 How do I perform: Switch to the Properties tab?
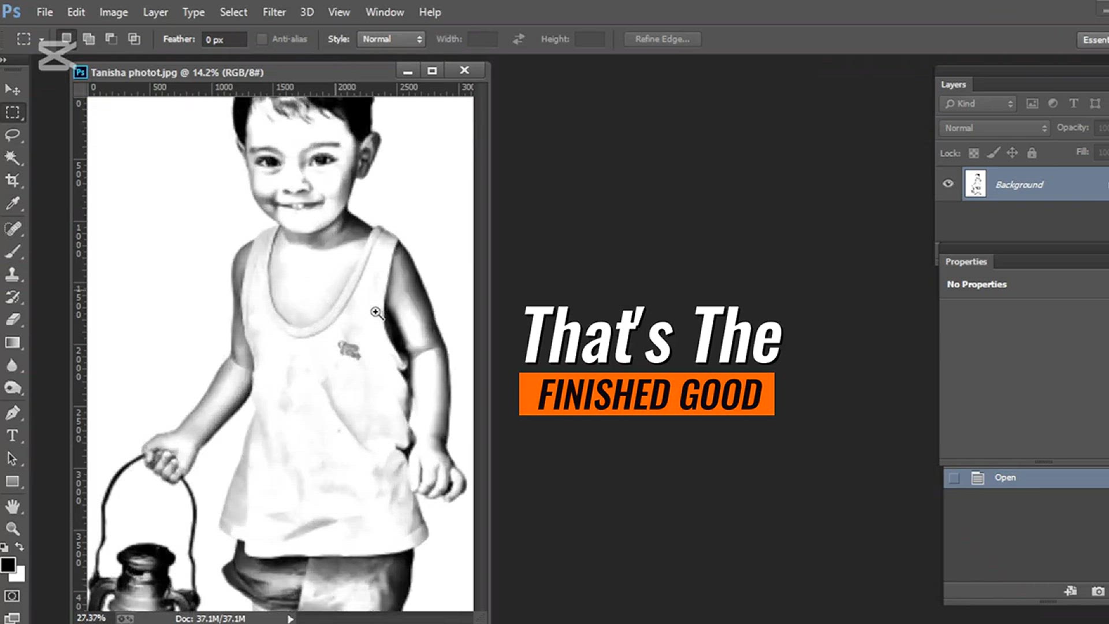tap(966, 262)
